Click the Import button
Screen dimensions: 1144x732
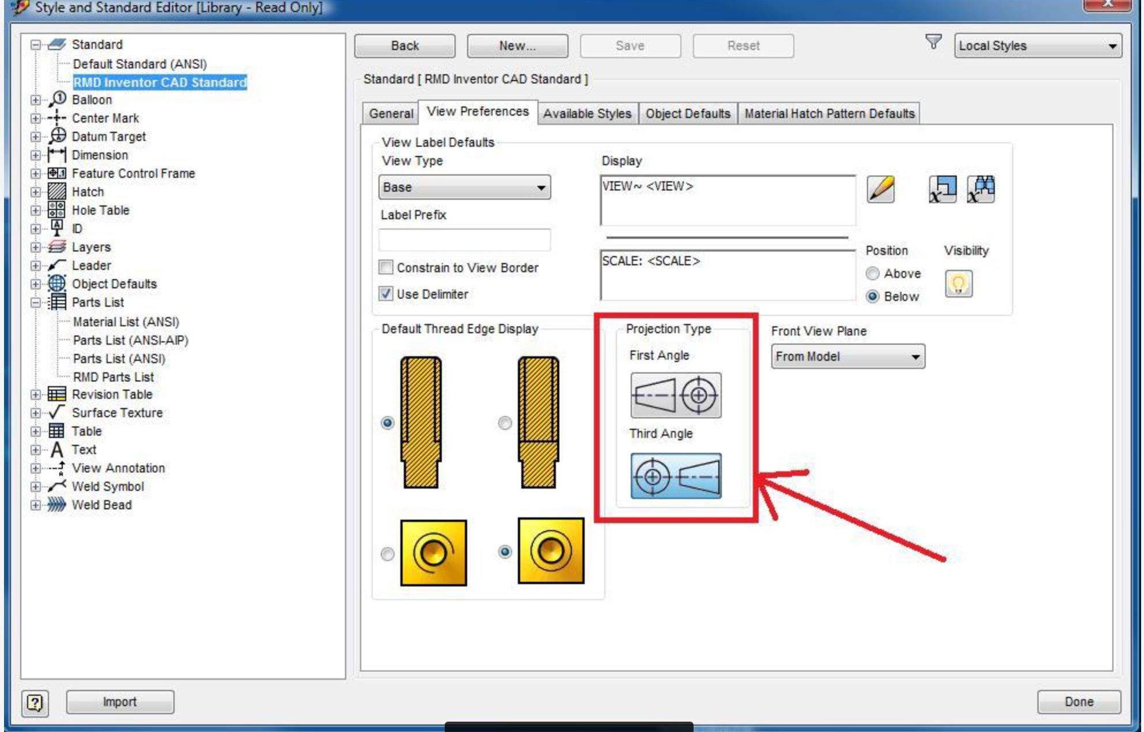pyautogui.click(x=120, y=702)
